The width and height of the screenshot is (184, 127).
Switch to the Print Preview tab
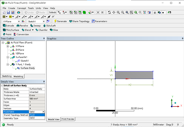[x=68, y=119]
